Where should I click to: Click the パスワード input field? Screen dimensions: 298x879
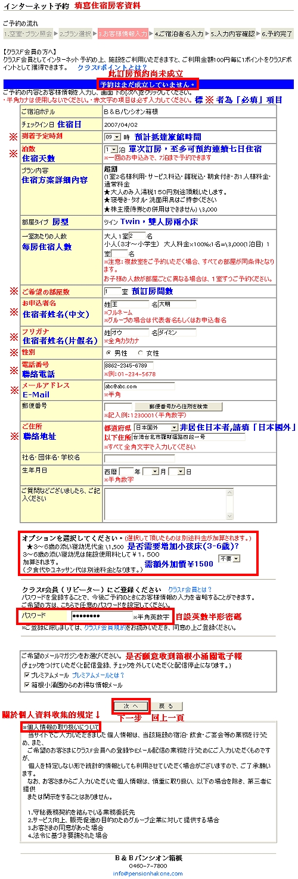[x=101, y=615]
